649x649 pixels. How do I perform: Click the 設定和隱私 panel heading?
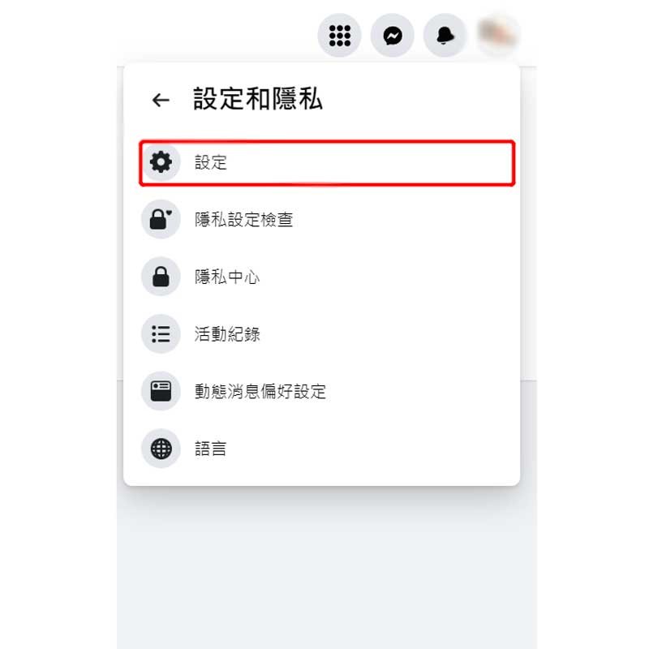tap(258, 99)
